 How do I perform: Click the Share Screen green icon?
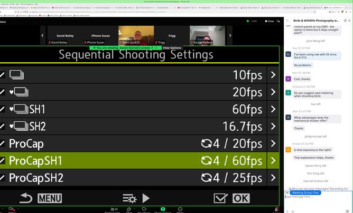coord(163,209)
